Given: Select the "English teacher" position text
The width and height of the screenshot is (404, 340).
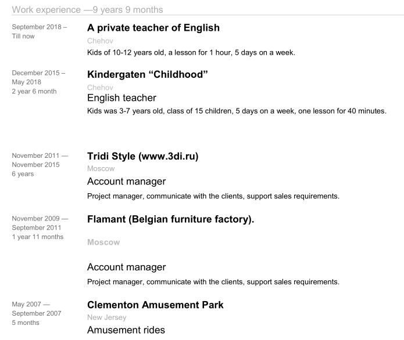Looking at the screenshot, I should coord(121,99).
